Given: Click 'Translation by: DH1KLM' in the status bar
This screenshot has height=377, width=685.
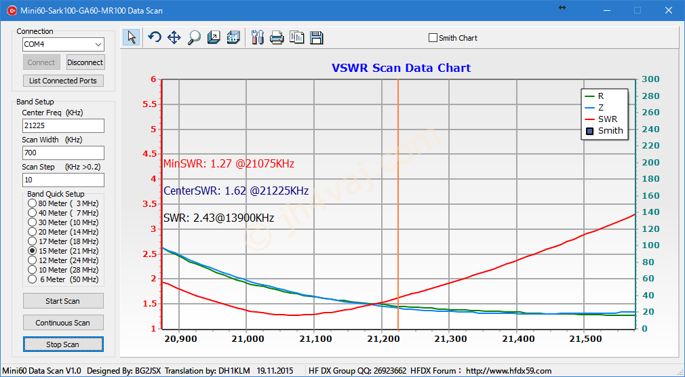Looking at the screenshot, I should pyautogui.click(x=208, y=371).
